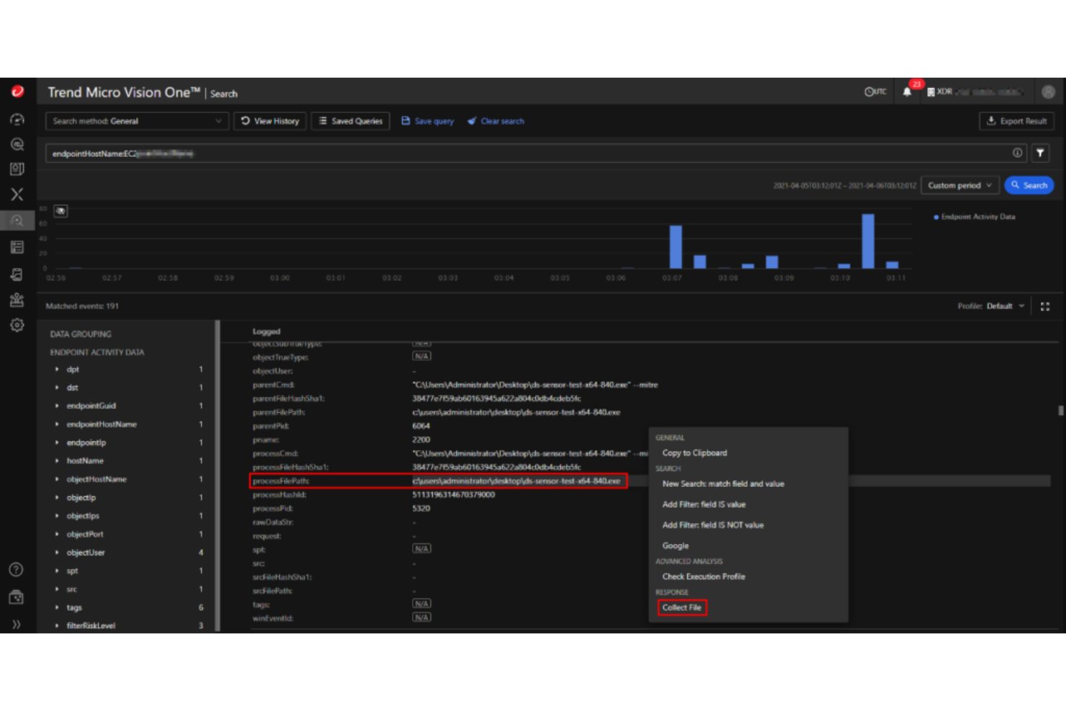Expand the objectUser field grouping
Viewport: 1066px width, 711px height.
[x=58, y=552]
